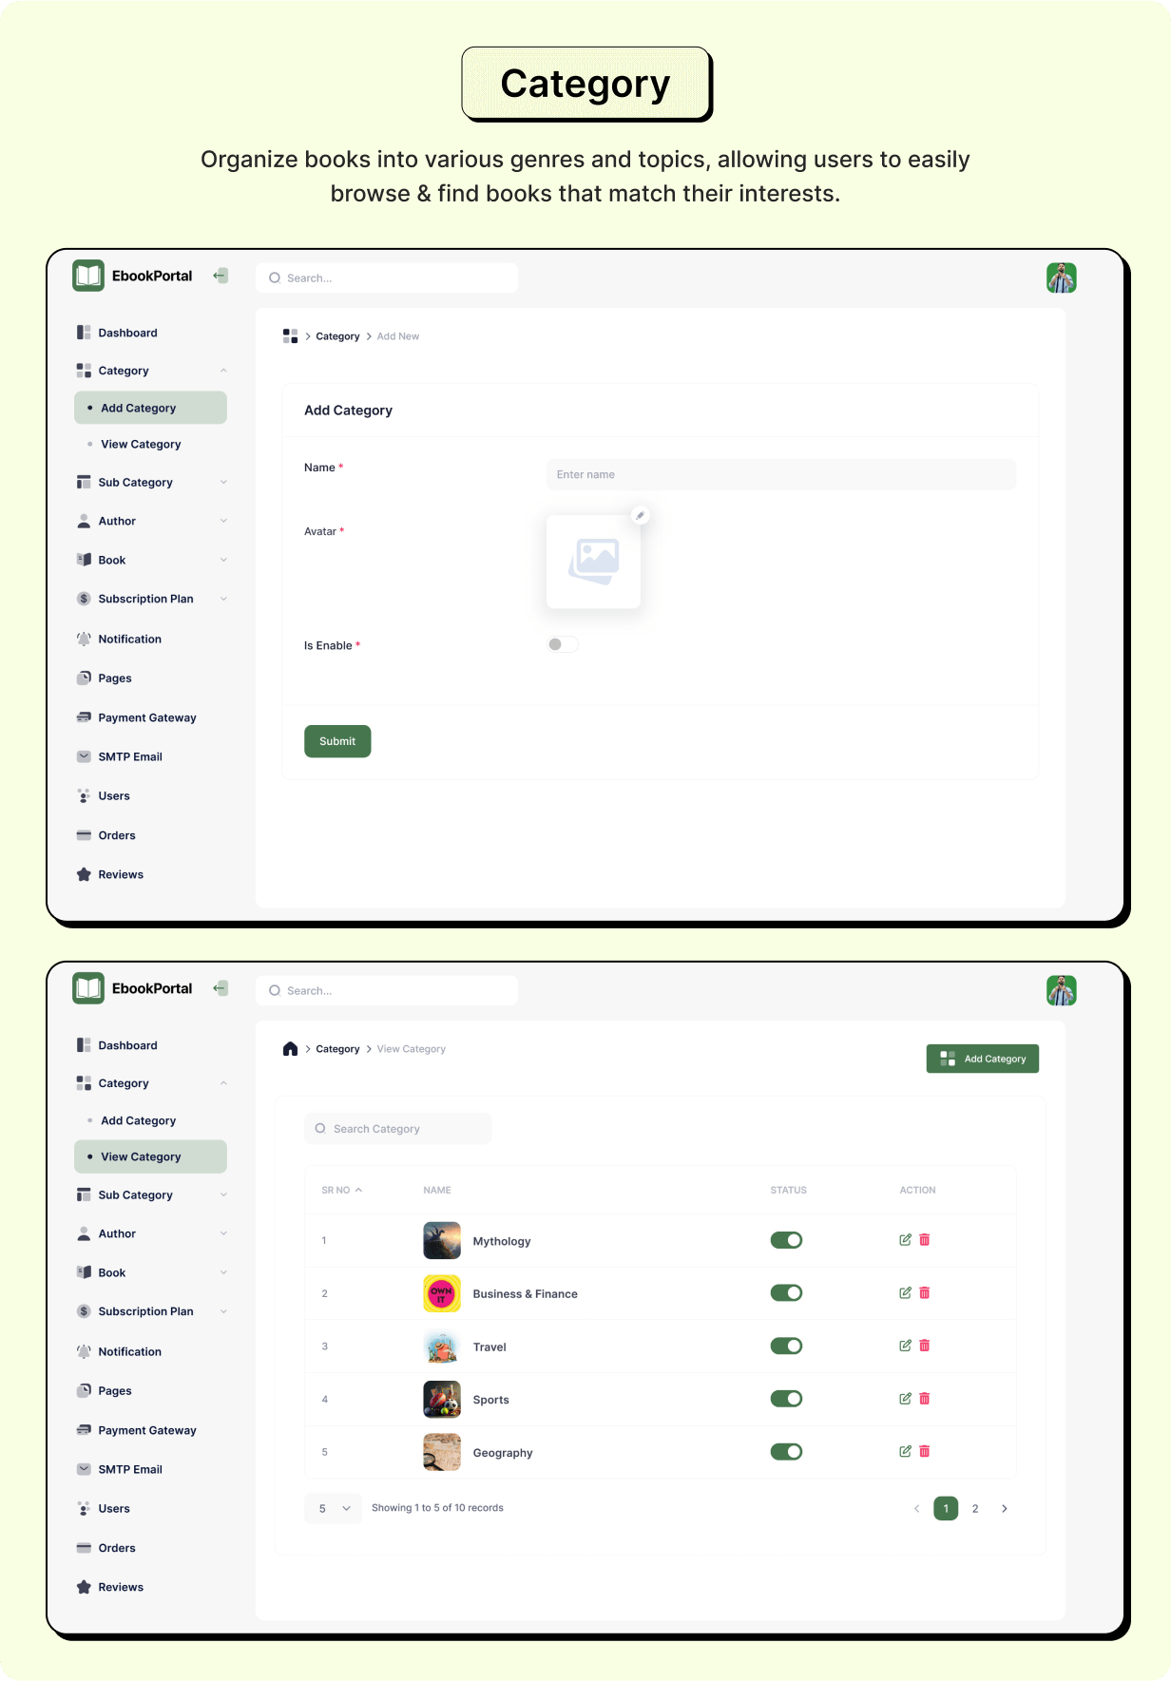Click the pencil icon on the avatar placeholder
The image size is (1171, 1681).
click(x=640, y=516)
